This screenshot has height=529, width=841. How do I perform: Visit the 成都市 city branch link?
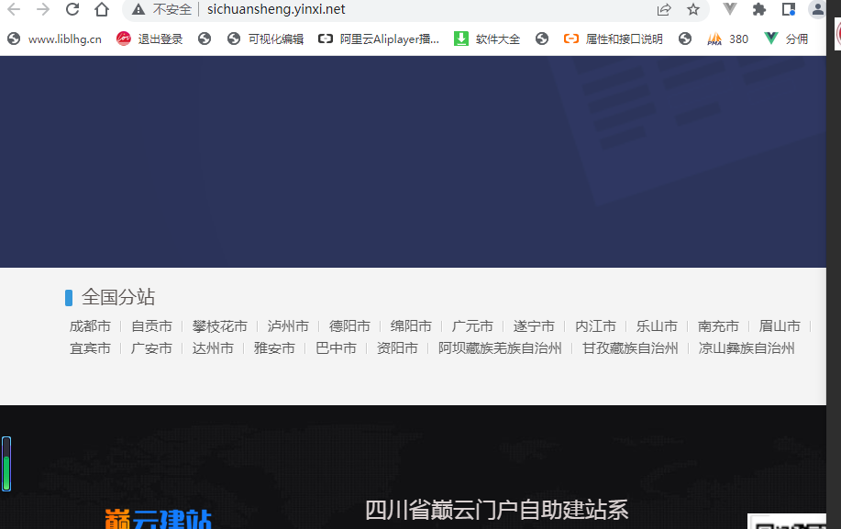click(90, 325)
